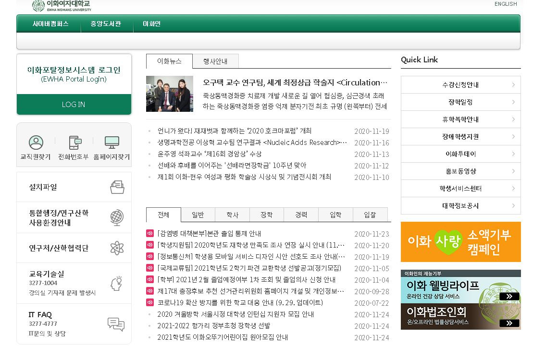Open the ENGLISH version of the site
Screen dimensions: 533x346
point(505,4)
